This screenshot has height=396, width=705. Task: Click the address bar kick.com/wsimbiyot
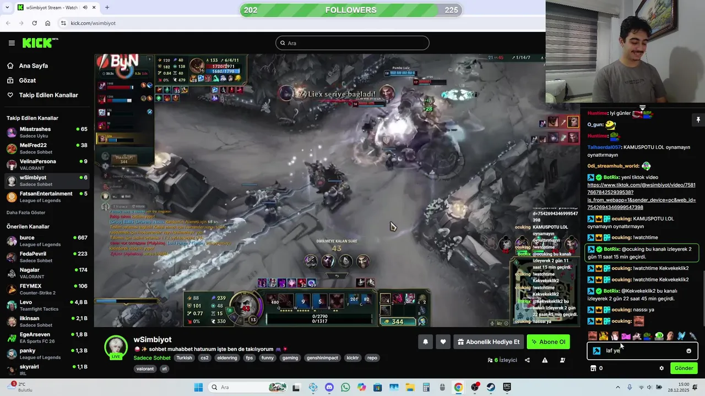pyautogui.click(x=300, y=23)
